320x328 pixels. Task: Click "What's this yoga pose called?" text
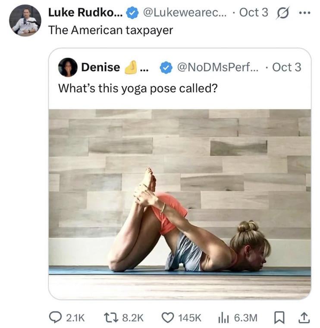(138, 88)
